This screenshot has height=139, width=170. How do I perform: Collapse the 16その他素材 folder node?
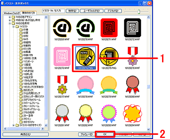click(x=10, y=23)
